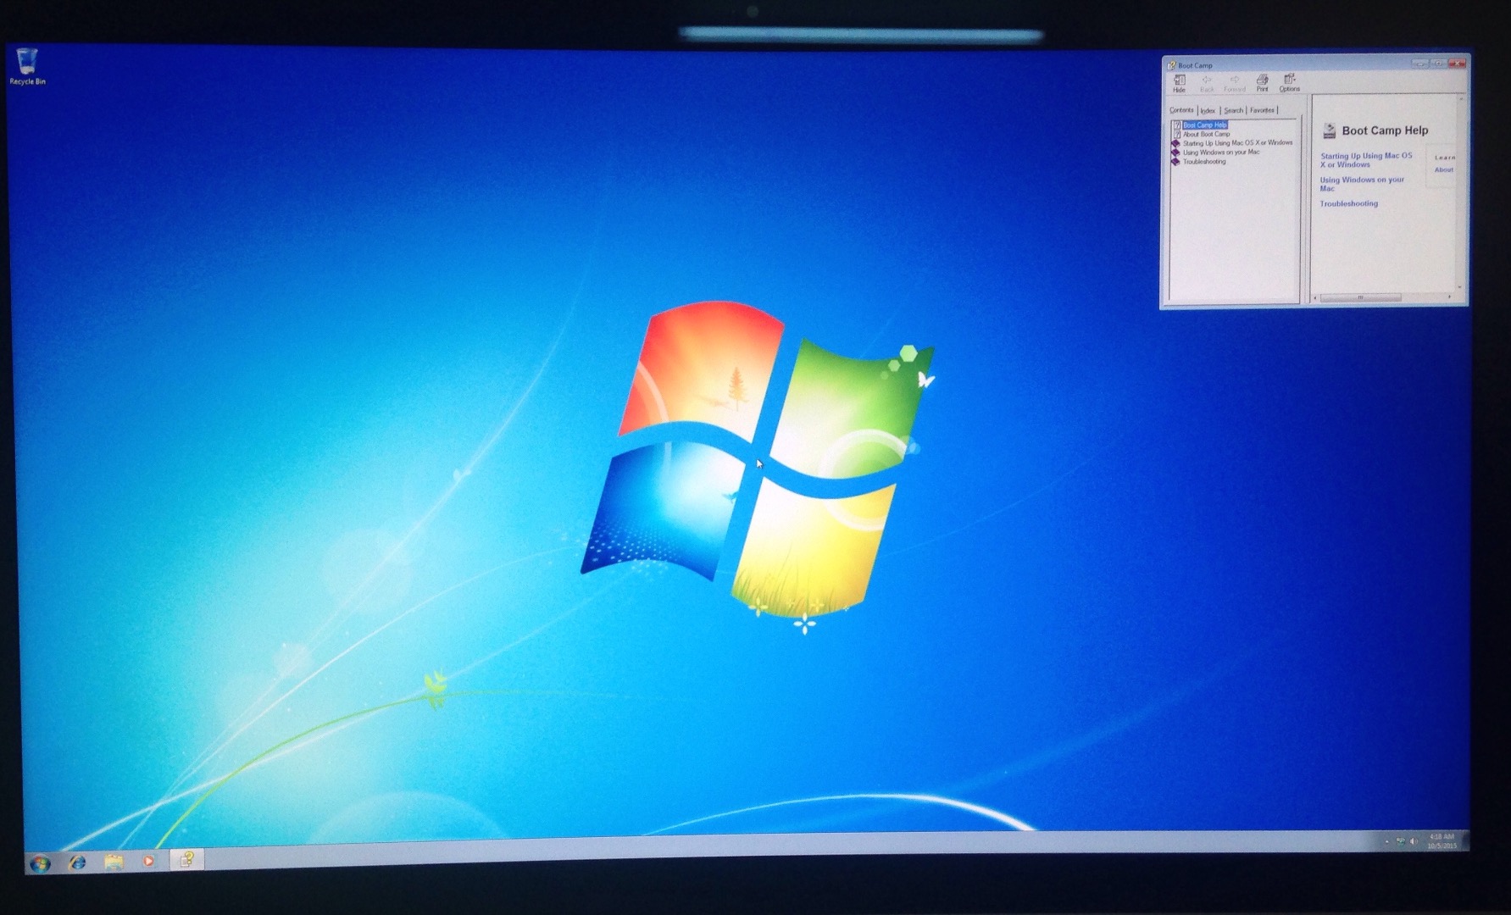
Task: Open the Windows Start menu orb
Action: pyautogui.click(x=40, y=863)
